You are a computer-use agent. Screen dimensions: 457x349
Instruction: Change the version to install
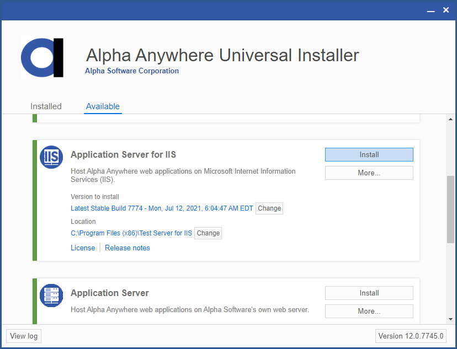[269, 208]
